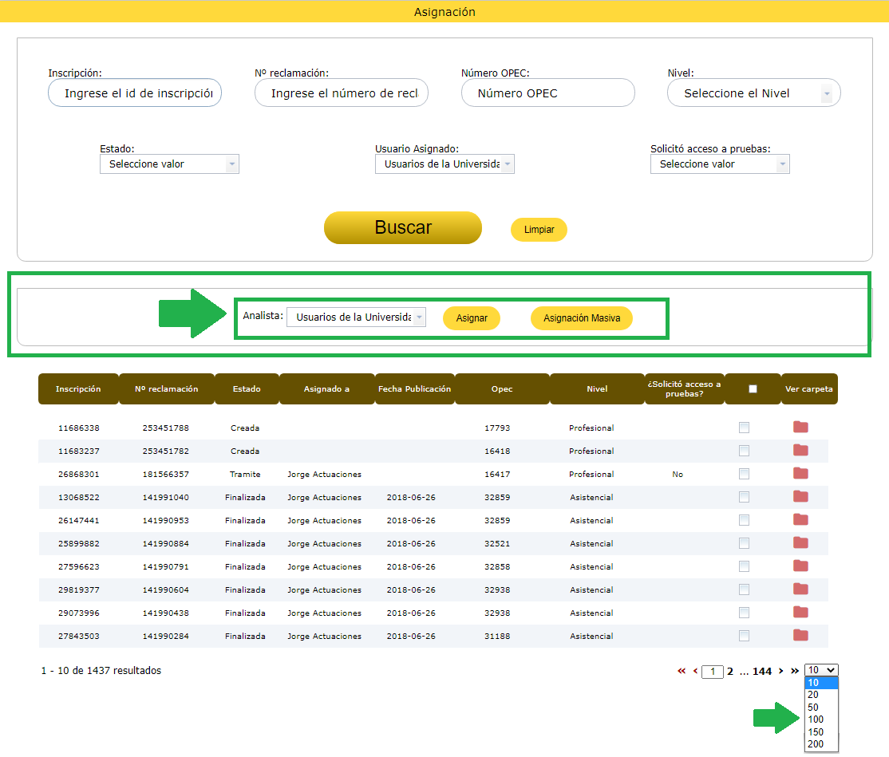
Task: Open folder for inscription 29819377
Action: pos(800,589)
